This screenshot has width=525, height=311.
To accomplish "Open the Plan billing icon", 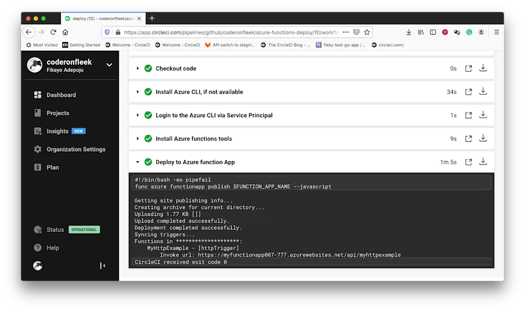I will [x=39, y=167].
